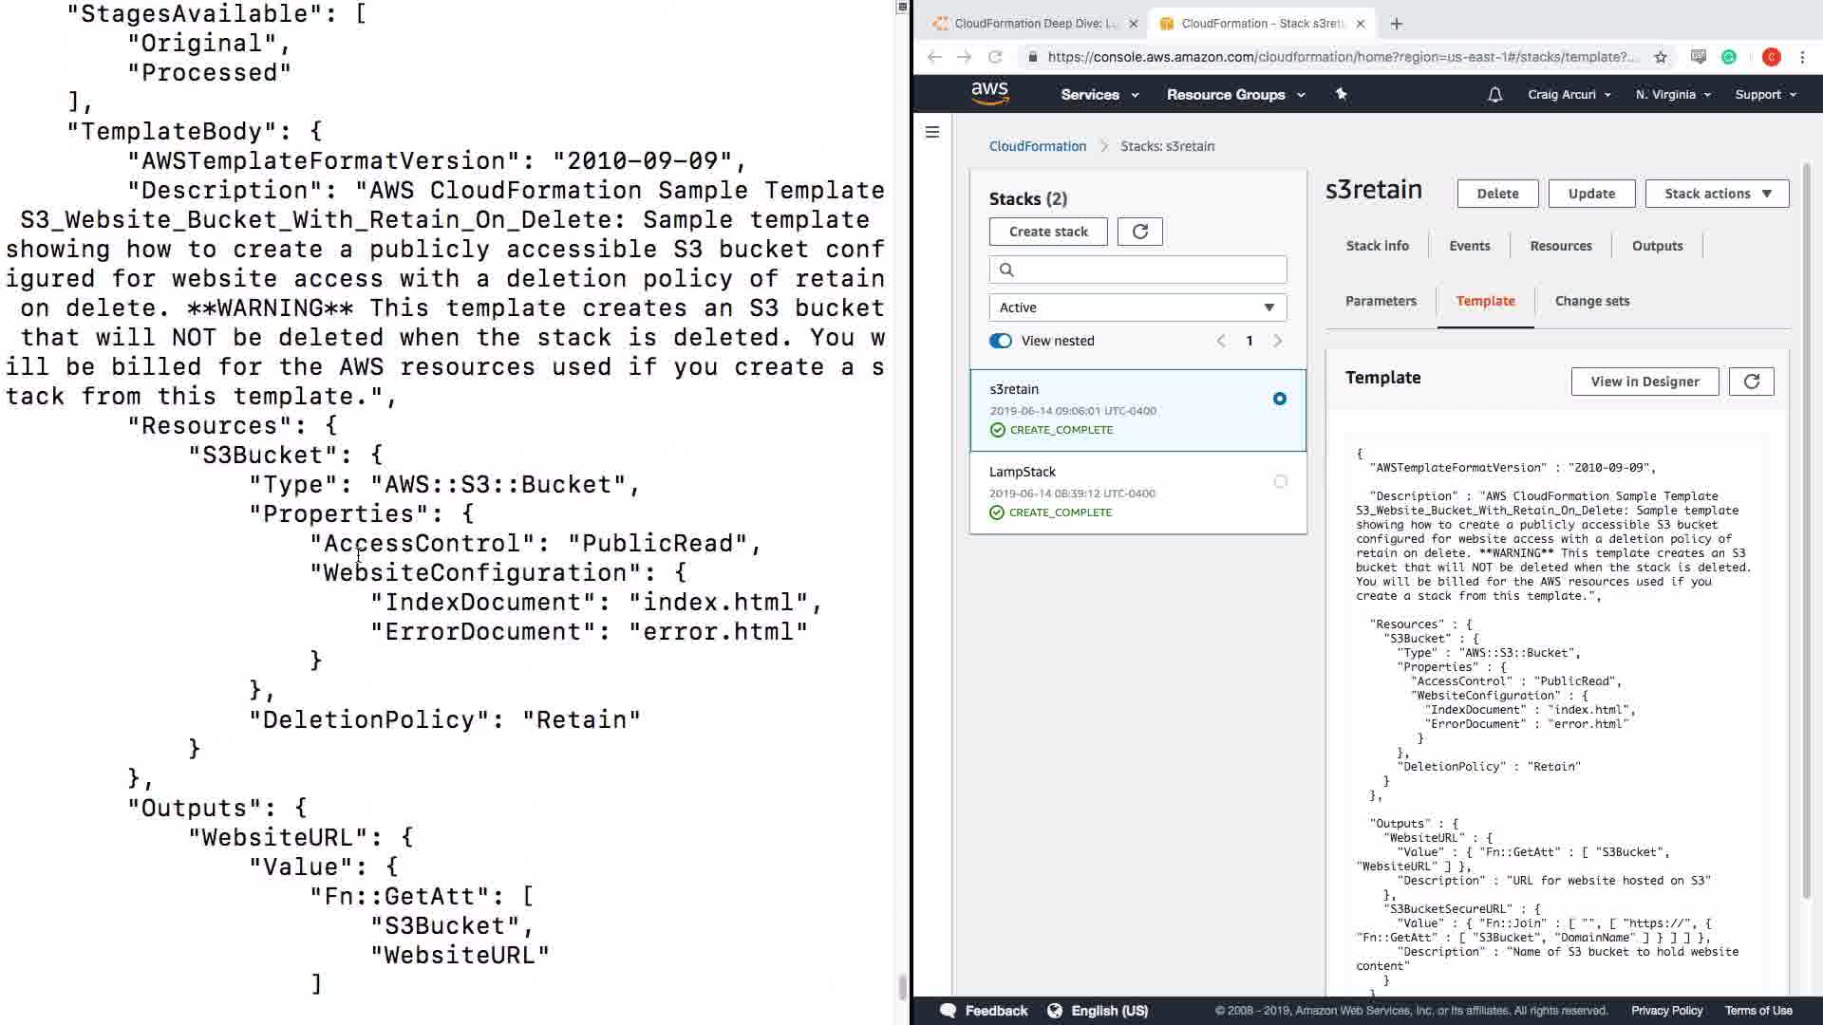The image size is (1823, 1025).
Task: Go to next stacks page arrow
Action: (1277, 341)
